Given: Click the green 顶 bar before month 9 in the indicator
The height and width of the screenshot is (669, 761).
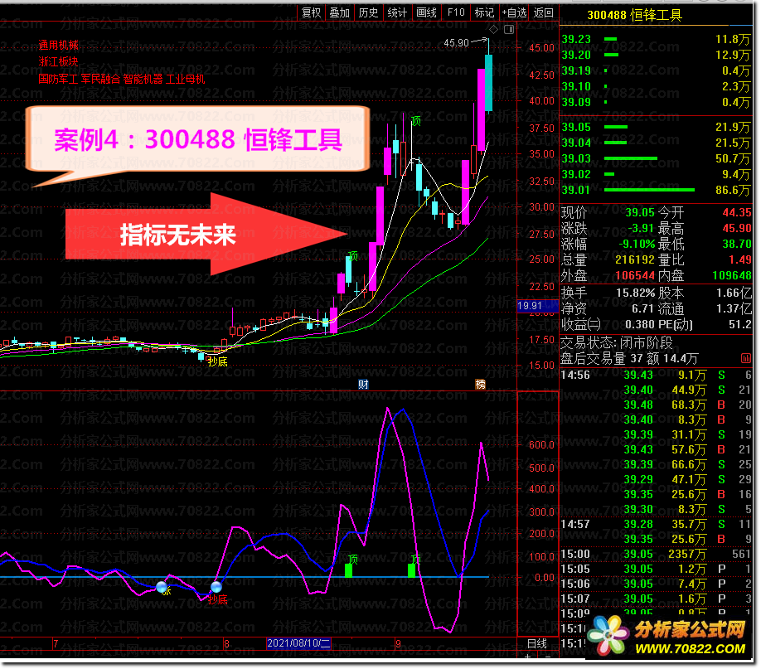Looking at the screenshot, I should point(411,570).
